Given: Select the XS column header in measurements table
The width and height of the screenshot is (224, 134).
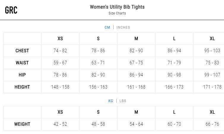Looking at the screenshot, I should [60, 38].
